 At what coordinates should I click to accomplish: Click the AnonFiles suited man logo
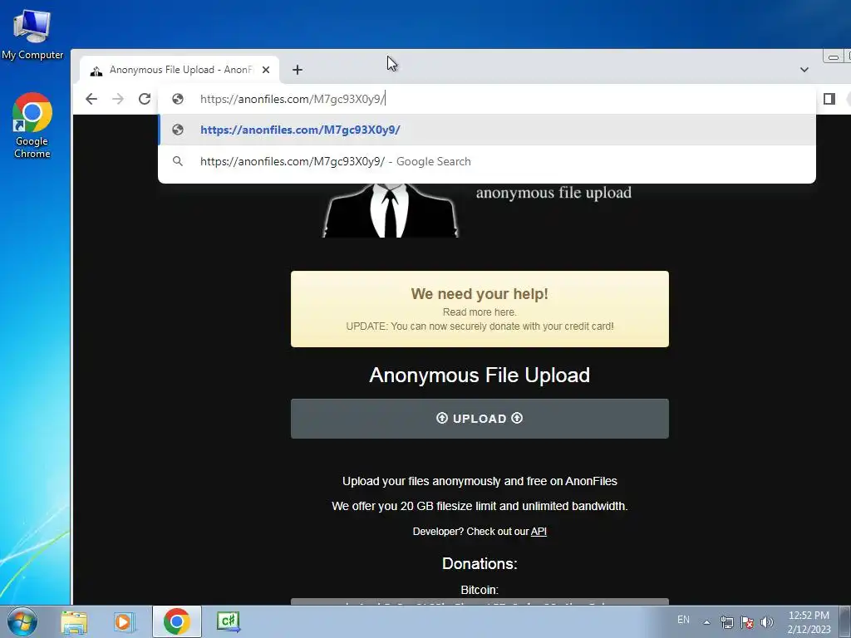(391, 210)
